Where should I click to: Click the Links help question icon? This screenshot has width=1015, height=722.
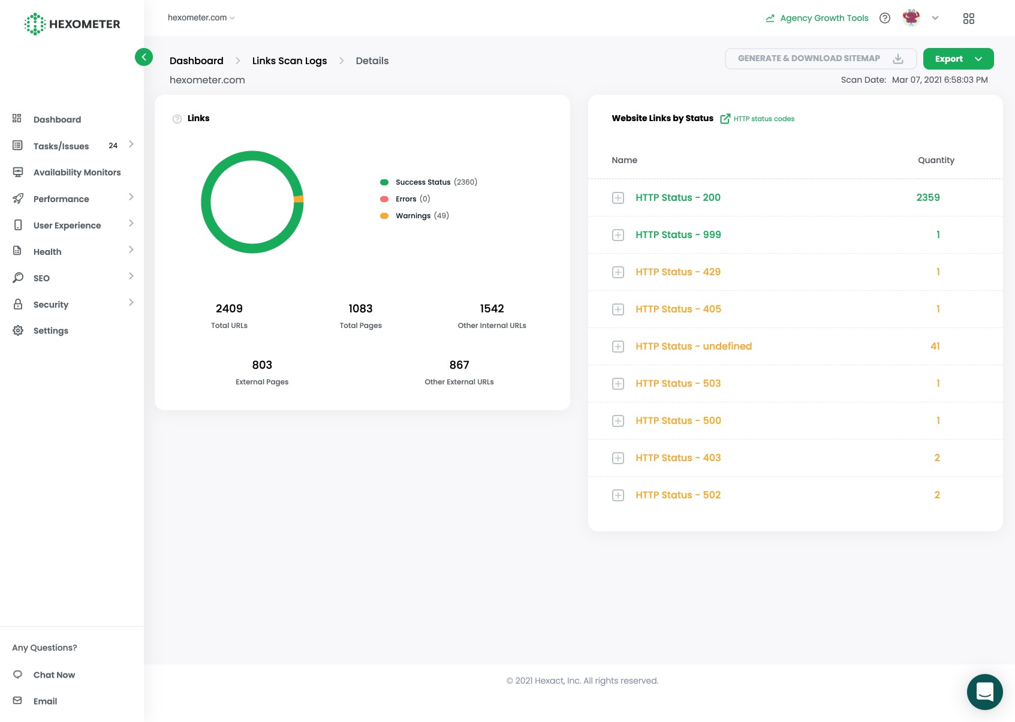(177, 119)
